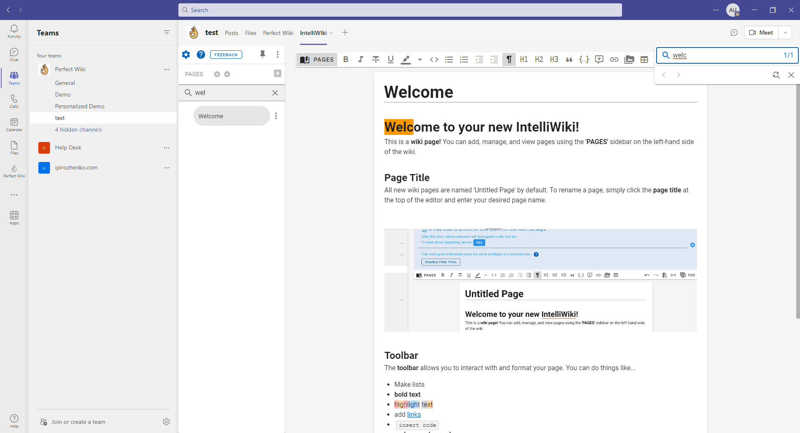Expand the Meet options dropdown
The image size is (800, 433).
click(785, 32)
